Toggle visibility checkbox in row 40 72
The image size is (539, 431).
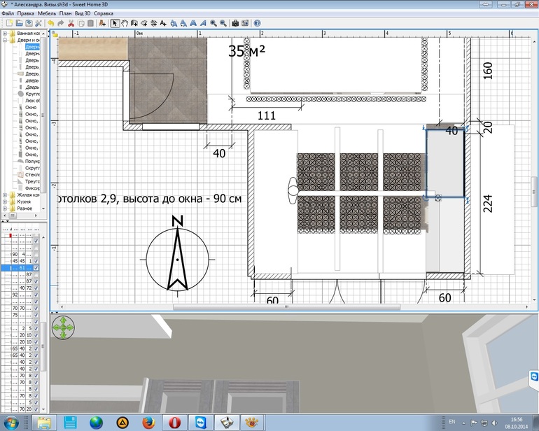coord(36,288)
